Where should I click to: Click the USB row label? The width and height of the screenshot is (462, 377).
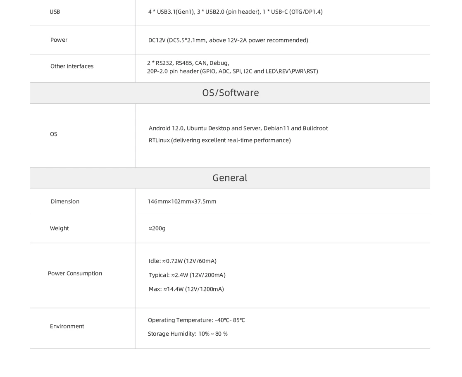coord(55,12)
